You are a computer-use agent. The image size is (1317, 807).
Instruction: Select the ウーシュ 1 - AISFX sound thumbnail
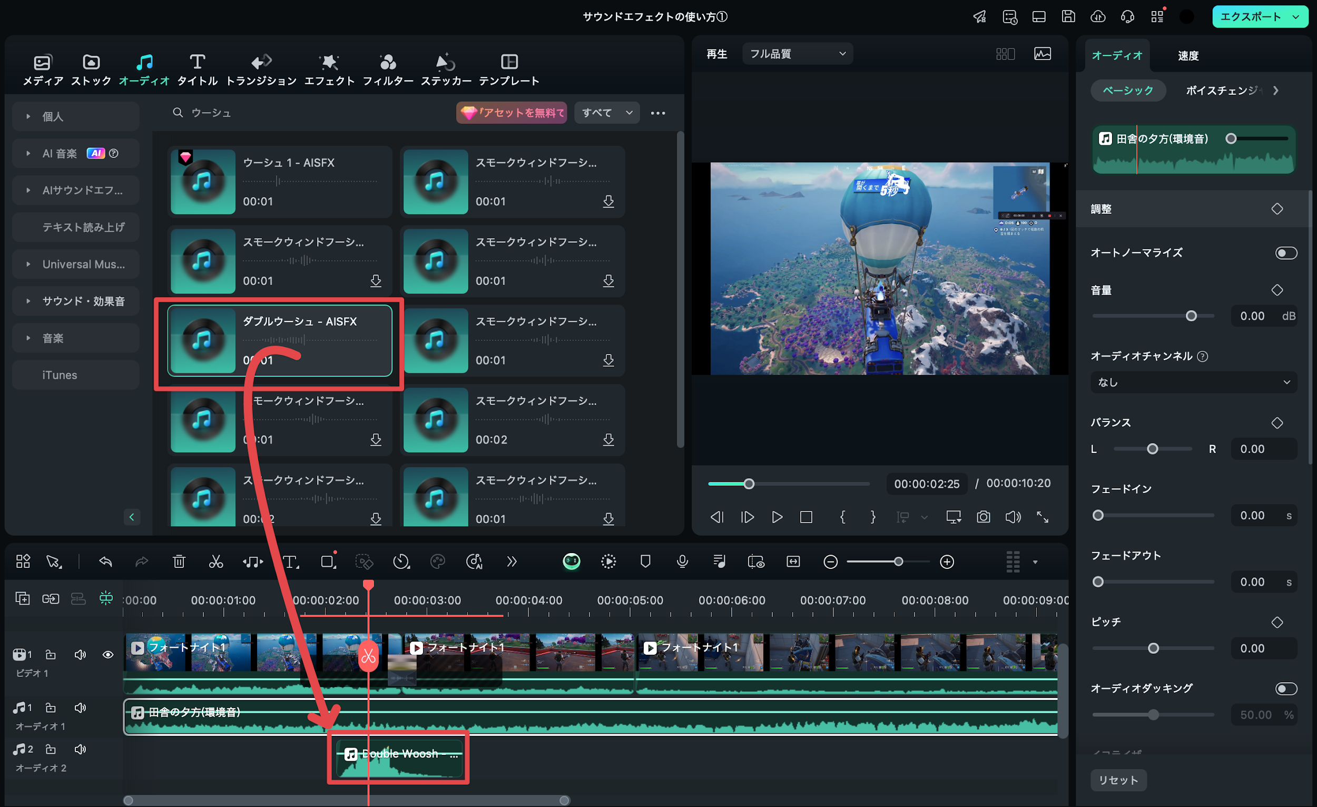pyautogui.click(x=203, y=182)
